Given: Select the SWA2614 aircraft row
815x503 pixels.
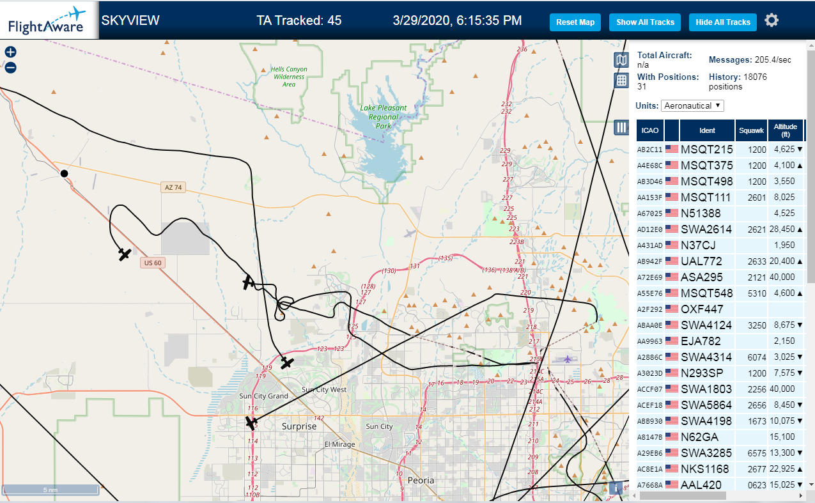Looking at the screenshot, I should (x=720, y=229).
